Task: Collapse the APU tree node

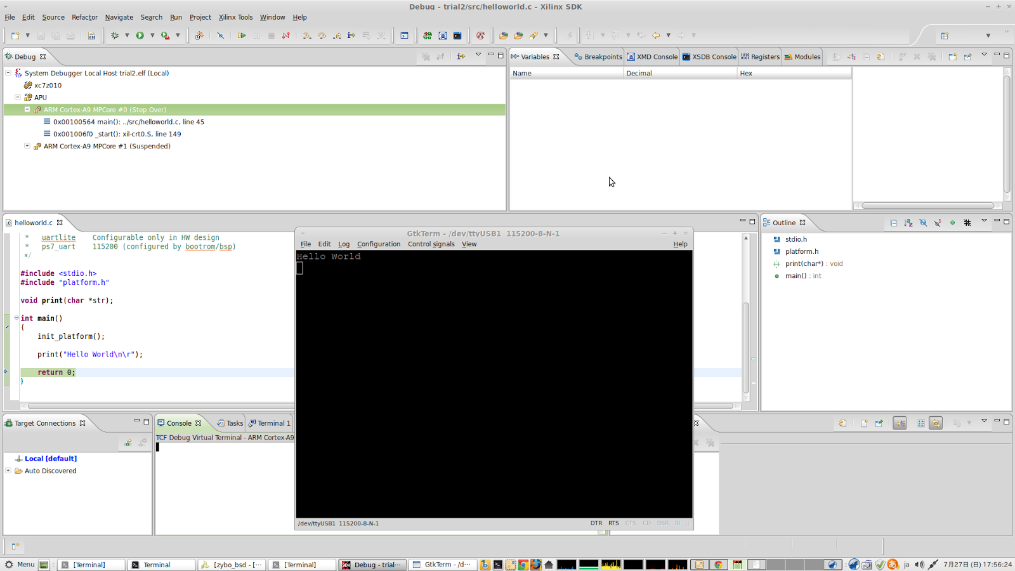Action: [18, 97]
